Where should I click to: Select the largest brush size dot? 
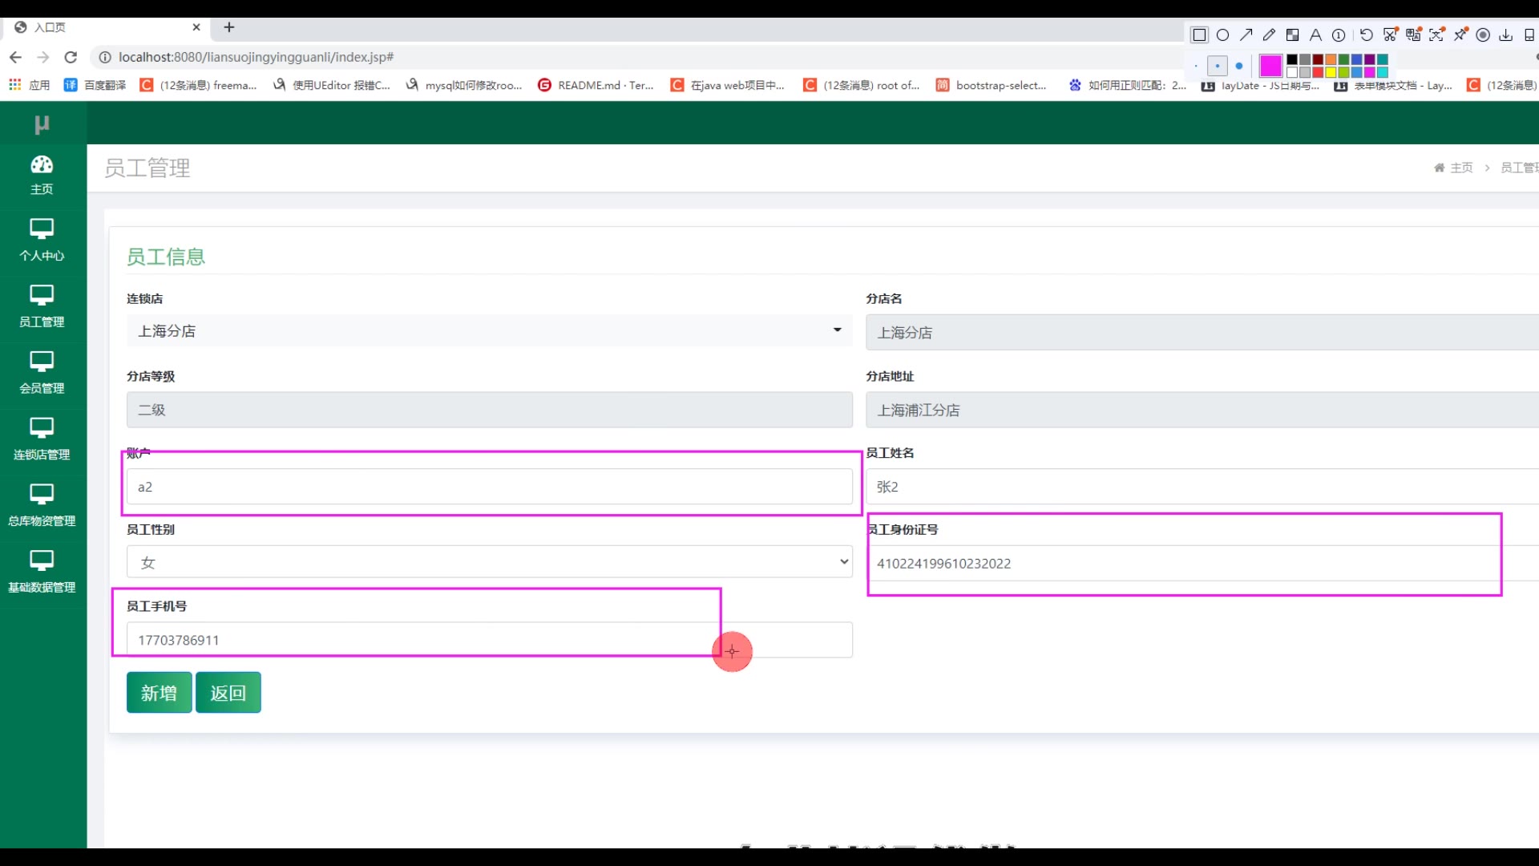click(1239, 66)
